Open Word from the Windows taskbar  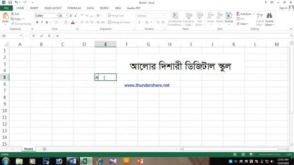coord(72,161)
